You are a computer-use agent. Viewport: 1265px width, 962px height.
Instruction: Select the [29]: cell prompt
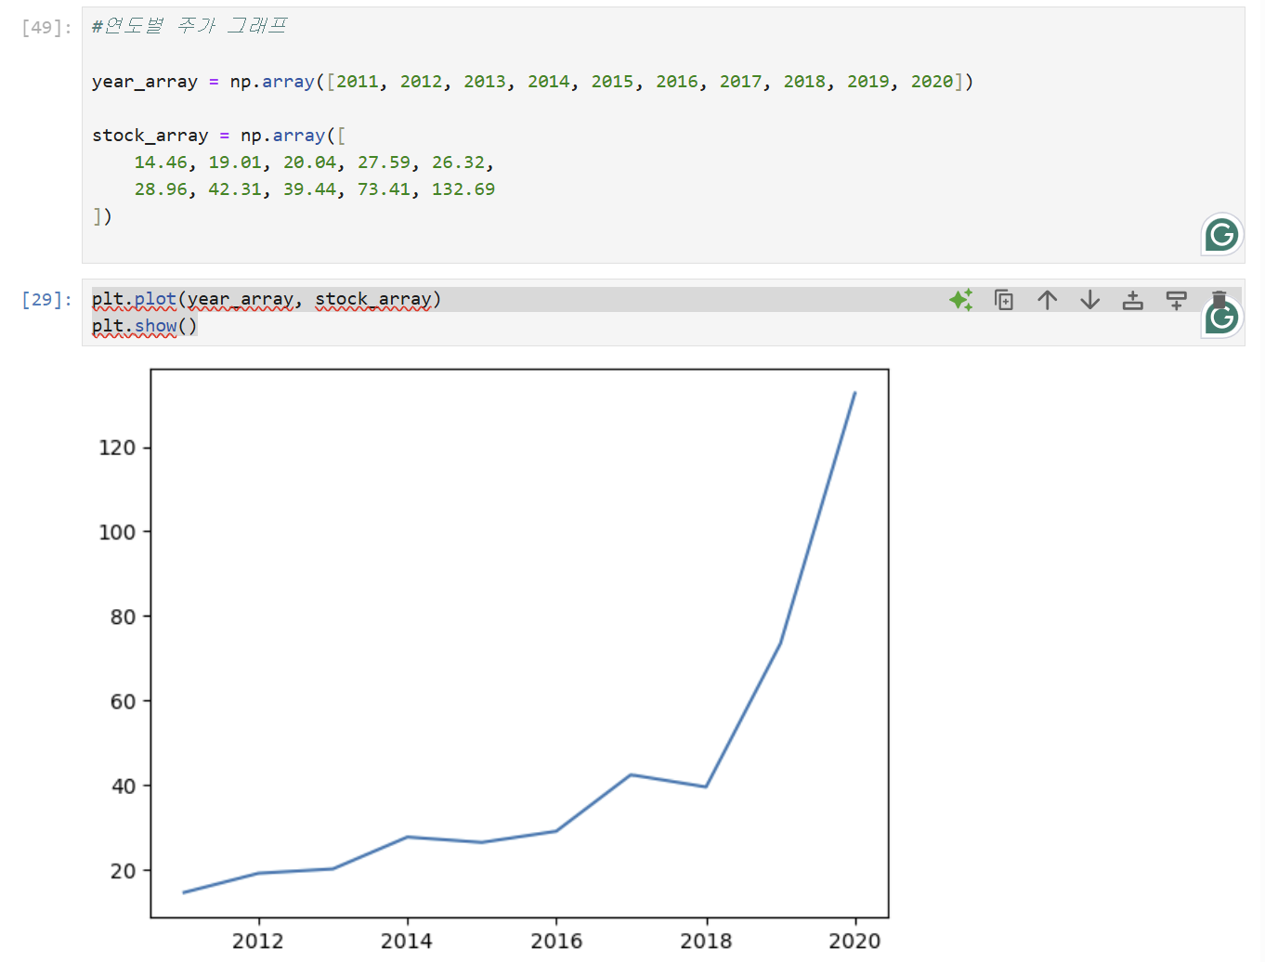pyautogui.click(x=46, y=300)
